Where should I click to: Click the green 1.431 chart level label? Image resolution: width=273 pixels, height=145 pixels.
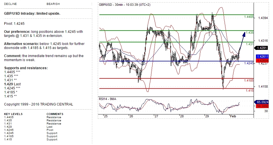250,44
